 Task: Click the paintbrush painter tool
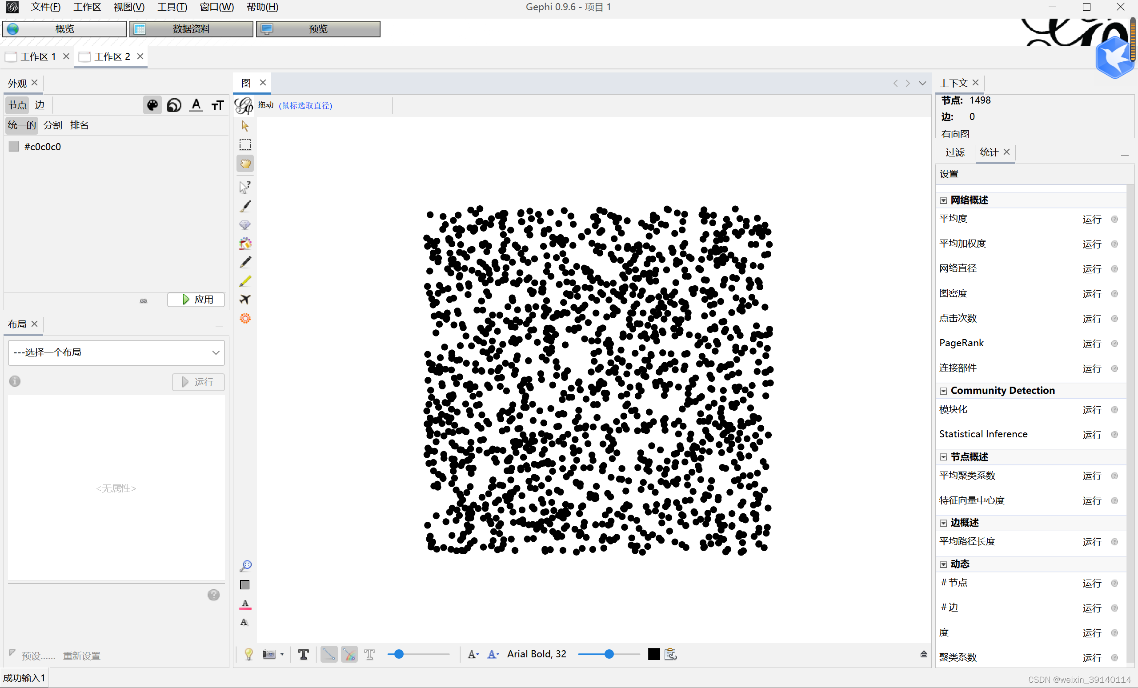click(x=245, y=206)
